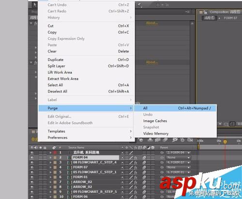242x199 pixels.
Task: Toggle visibility of 08 FLOWCHART_C_STEP_4 layer
Action: click(32, 162)
